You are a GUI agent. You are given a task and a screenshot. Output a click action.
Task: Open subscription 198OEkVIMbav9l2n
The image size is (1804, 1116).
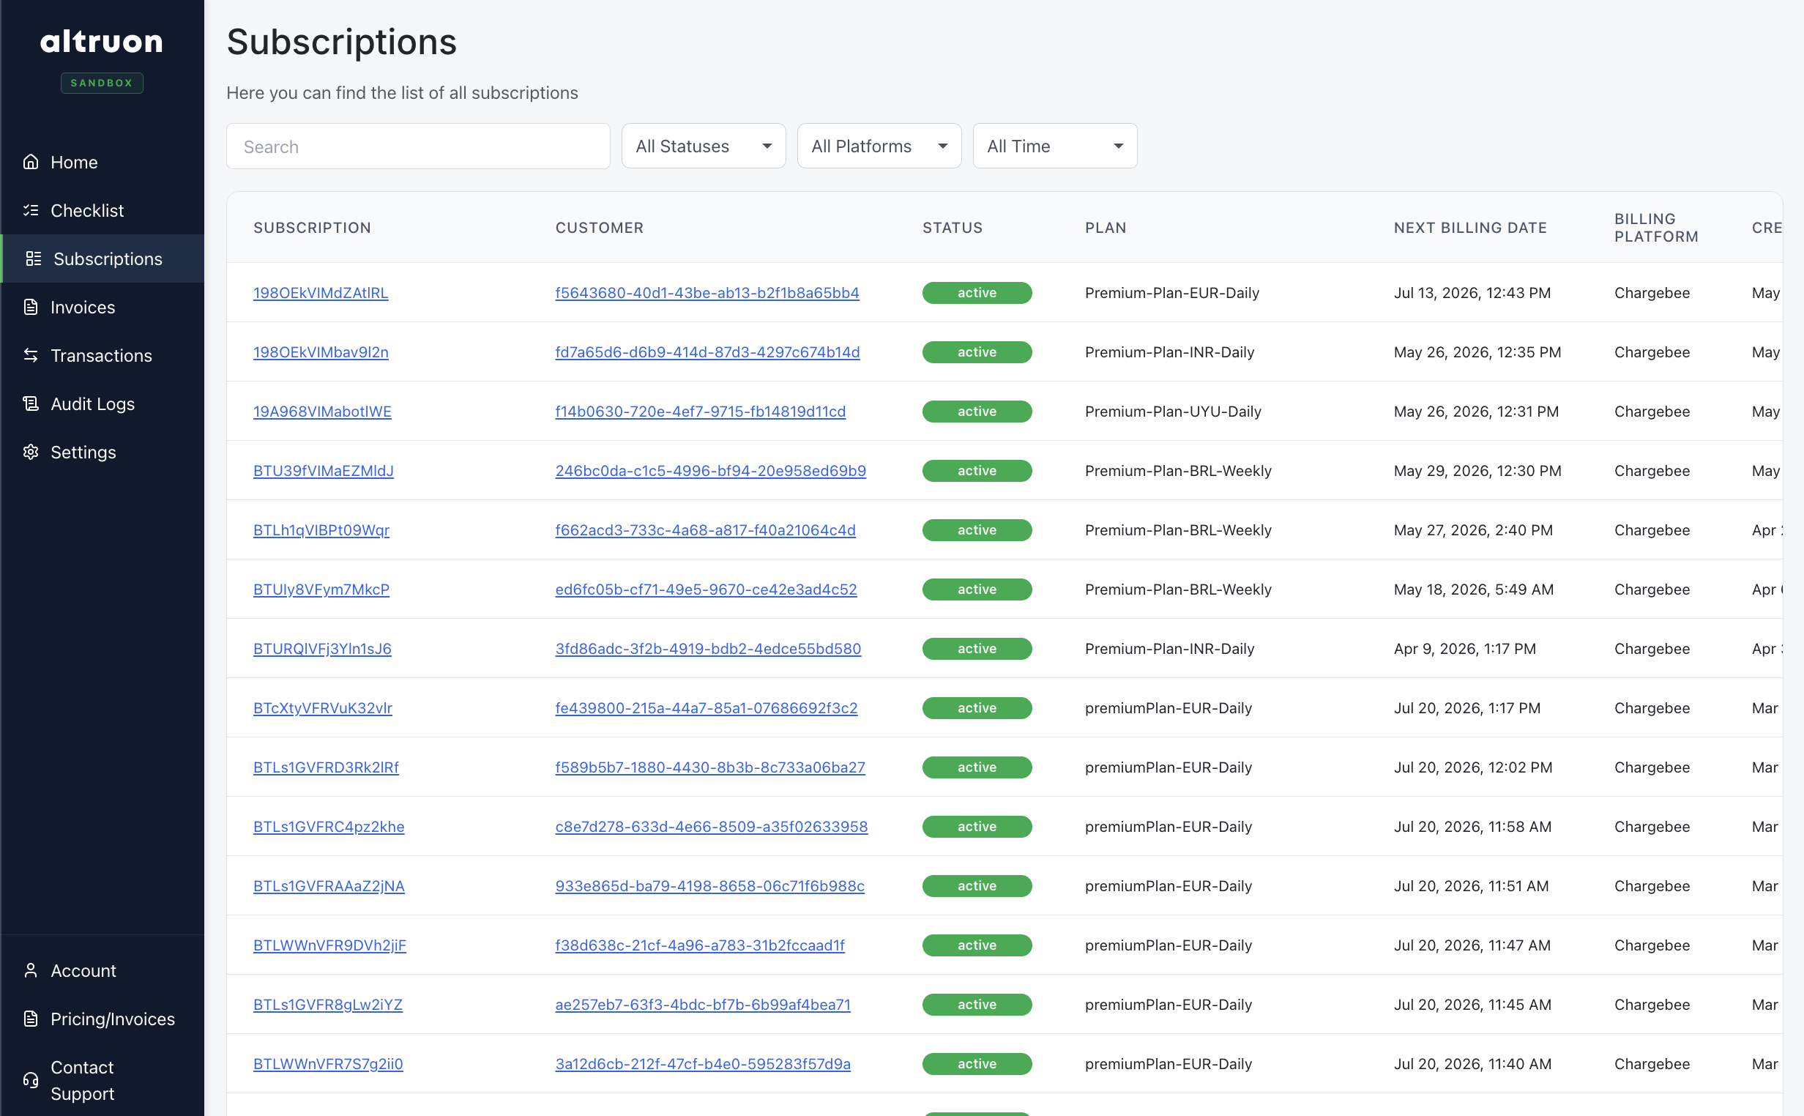coord(320,352)
